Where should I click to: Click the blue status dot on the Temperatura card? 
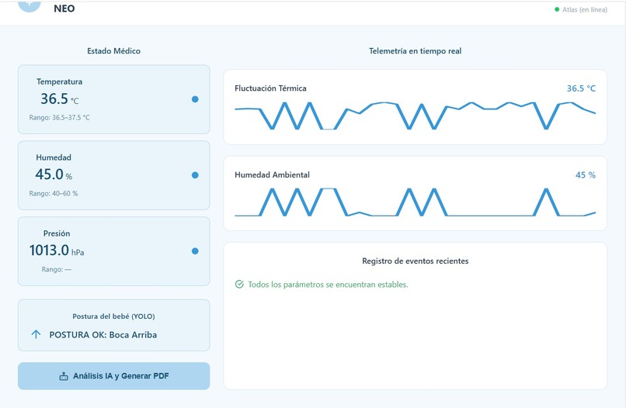point(195,99)
